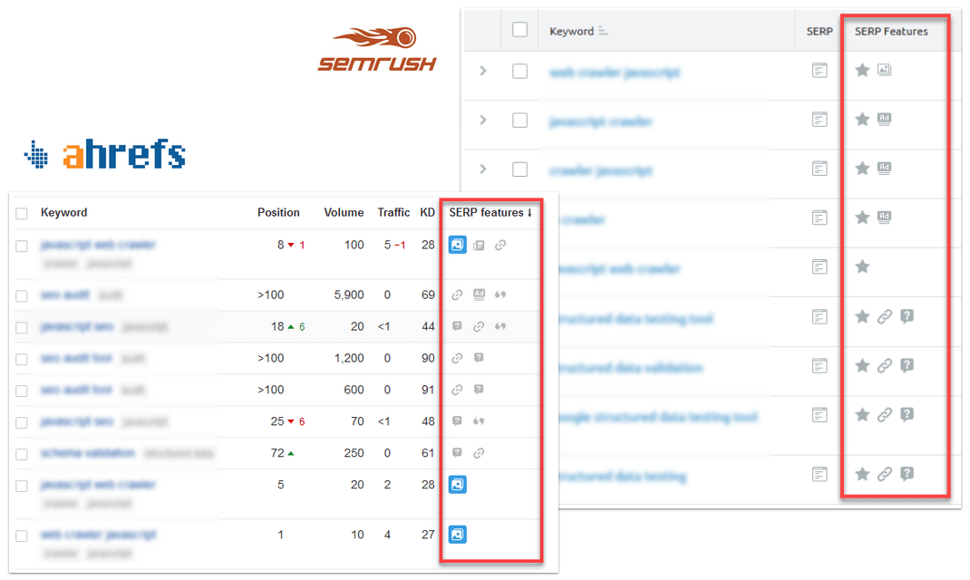This screenshot has height=580, width=970.
Task: Click the star icon in SEMrush 'javascript web crawler' row
Action: (x=862, y=266)
